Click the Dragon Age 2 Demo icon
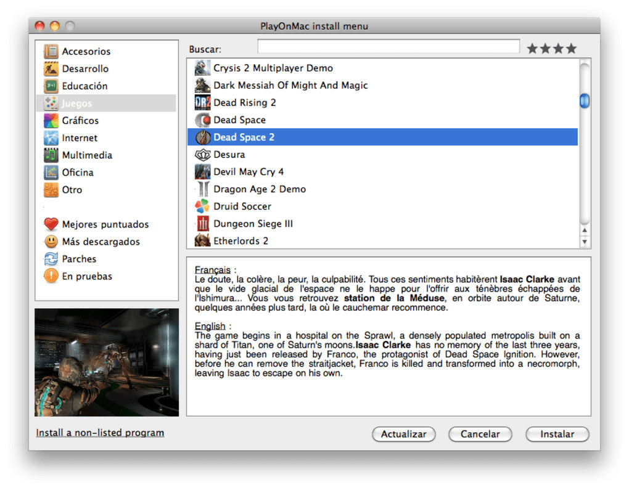 coord(203,189)
